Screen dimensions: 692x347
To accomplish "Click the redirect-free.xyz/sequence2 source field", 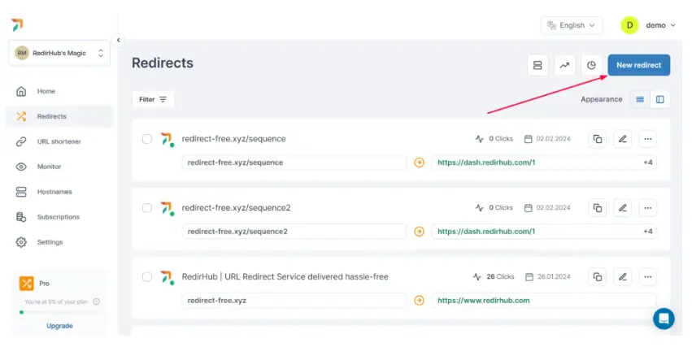I will pyautogui.click(x=294, y=232).
